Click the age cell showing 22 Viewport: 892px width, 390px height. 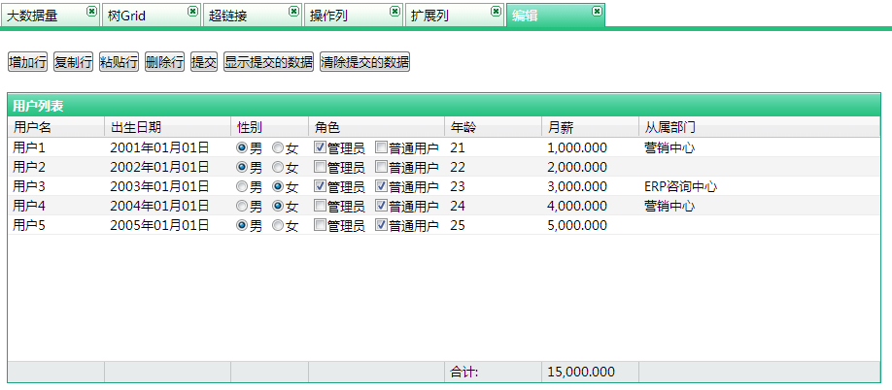point(494,168)
